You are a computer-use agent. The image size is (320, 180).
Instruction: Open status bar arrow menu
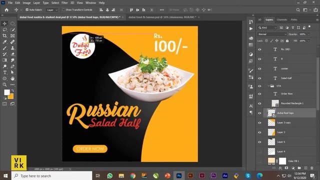pos(70,169)
